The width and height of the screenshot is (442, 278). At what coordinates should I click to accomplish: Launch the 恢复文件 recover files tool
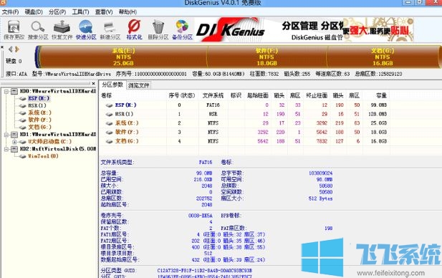click(x=62, y=29)
